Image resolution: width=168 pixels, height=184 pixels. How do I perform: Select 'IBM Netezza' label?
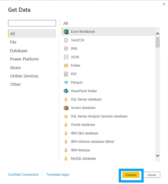click(80, 150)
